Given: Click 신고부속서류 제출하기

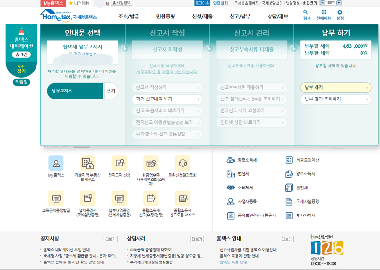Looking at the screenshot, I should tap(252, 88).
